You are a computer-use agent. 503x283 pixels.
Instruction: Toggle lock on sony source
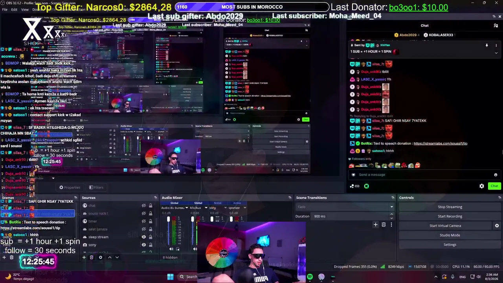(x=151, y=245)
